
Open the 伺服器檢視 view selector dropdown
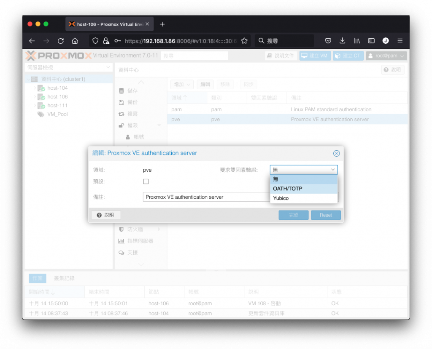coord(68,67)
